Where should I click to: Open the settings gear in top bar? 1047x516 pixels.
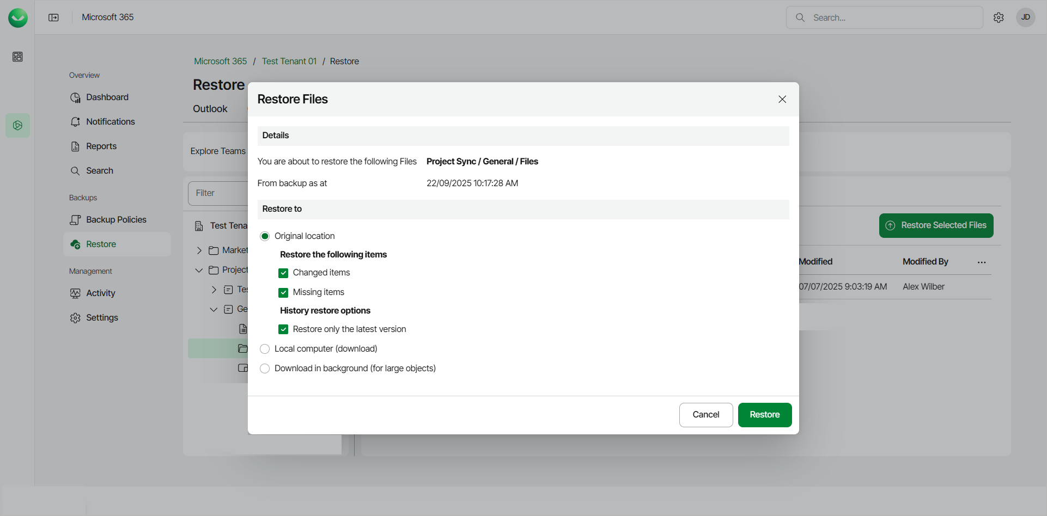tap(999, 17)
